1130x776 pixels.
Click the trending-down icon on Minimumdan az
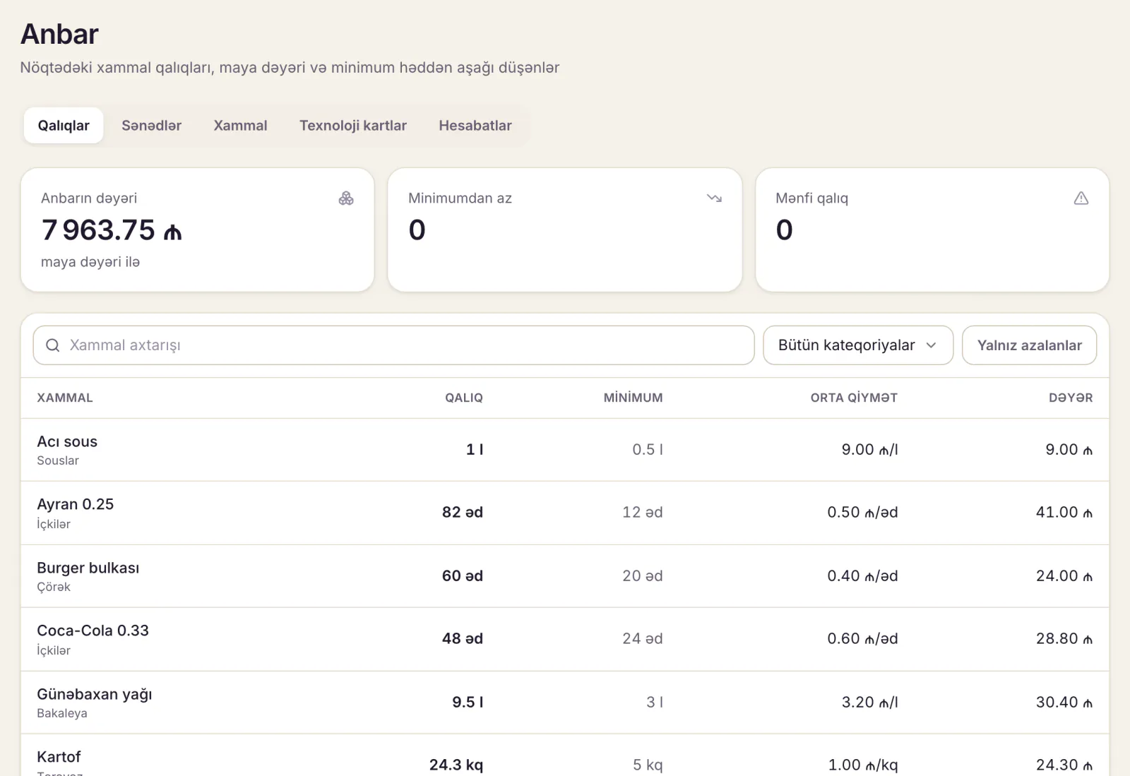coord(714,198)
